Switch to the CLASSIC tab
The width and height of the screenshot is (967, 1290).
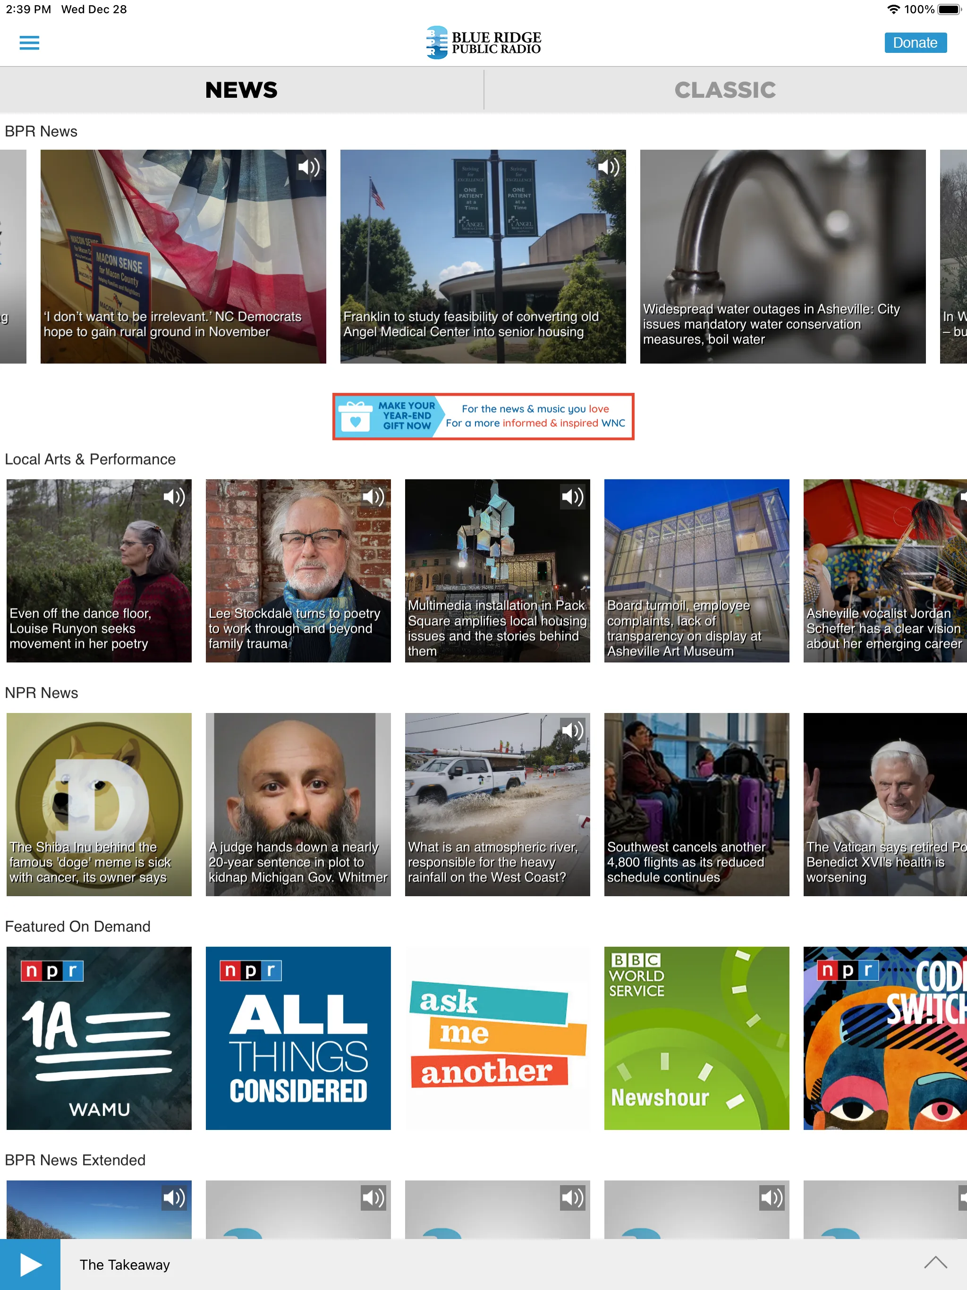[x=725, y=89]
